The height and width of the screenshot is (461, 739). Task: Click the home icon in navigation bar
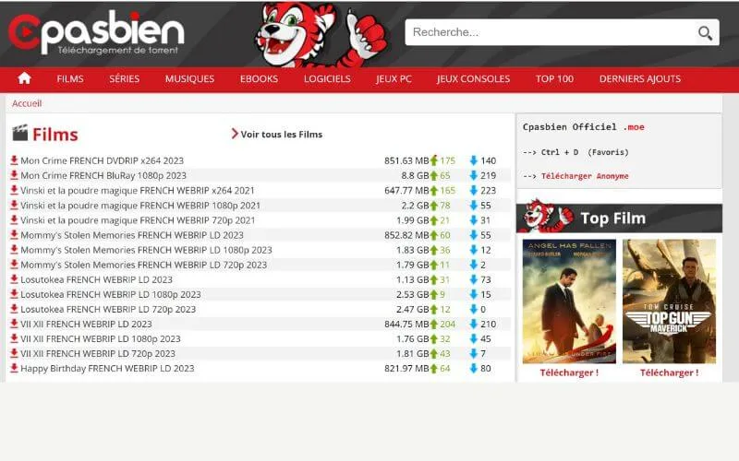(x=25, y=78)
